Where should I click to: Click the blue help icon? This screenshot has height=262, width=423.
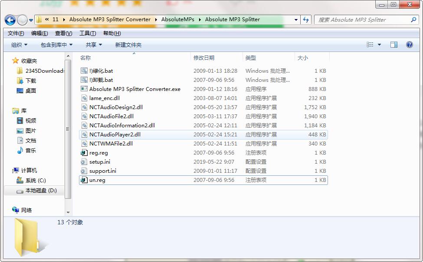pos(409,45)
